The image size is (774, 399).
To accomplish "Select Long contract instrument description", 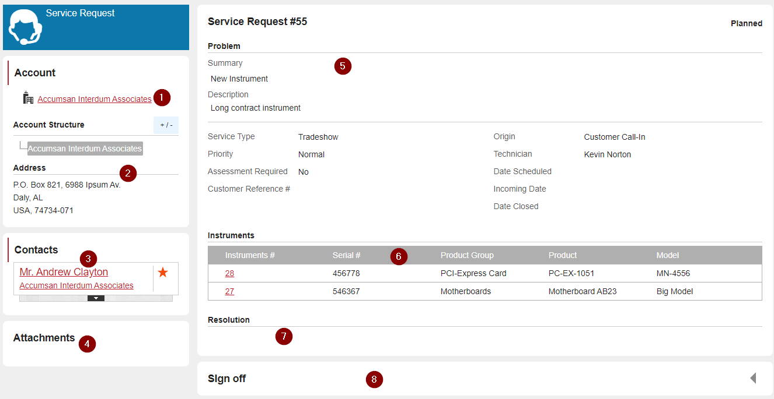I will coord(256,108).
